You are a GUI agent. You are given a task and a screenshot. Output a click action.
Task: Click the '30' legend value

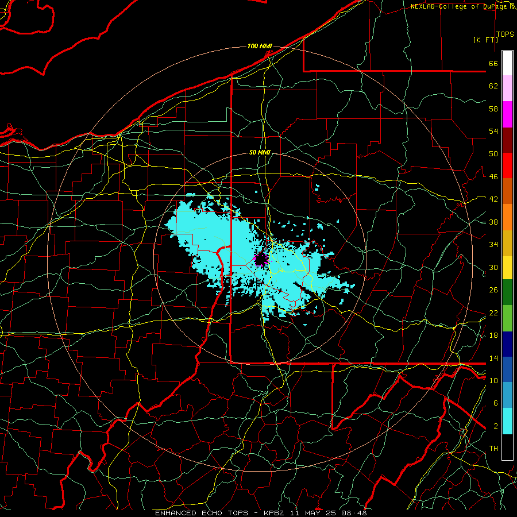coord(493,267)
